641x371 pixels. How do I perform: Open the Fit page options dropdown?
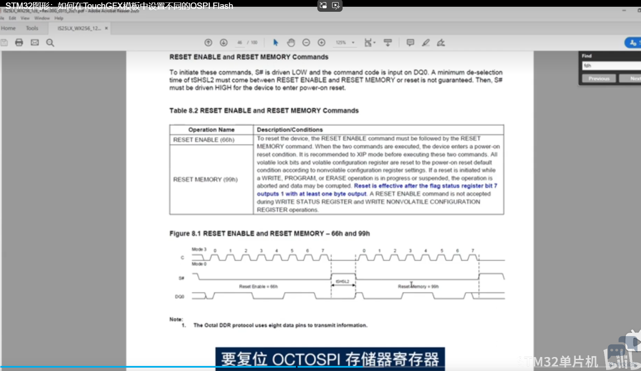370,42
